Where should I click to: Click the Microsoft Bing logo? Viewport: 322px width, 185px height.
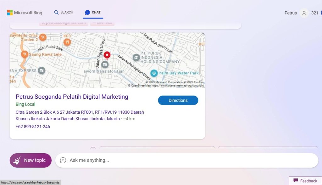click(x=25, y=13)
